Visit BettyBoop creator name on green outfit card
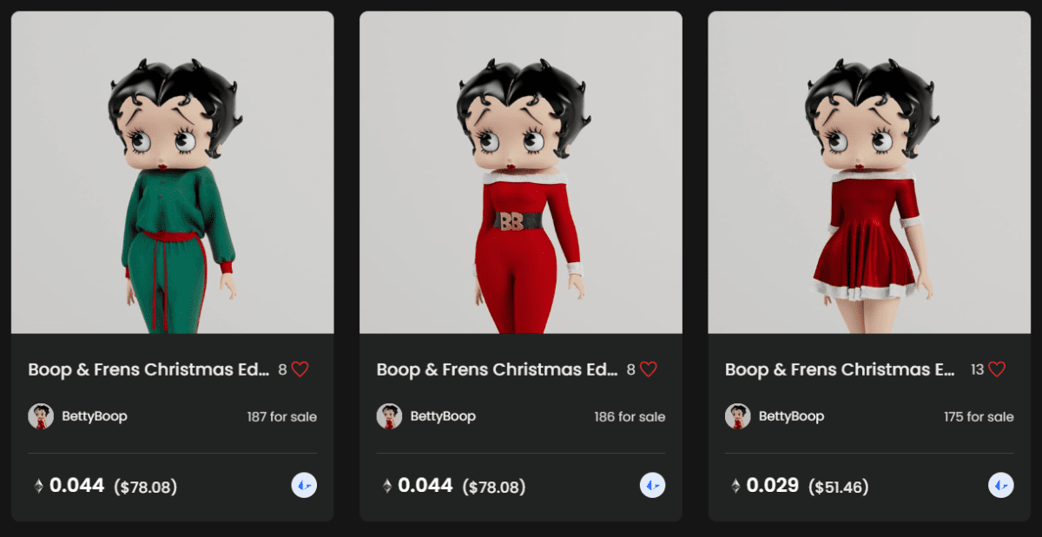 coord(95,416)
